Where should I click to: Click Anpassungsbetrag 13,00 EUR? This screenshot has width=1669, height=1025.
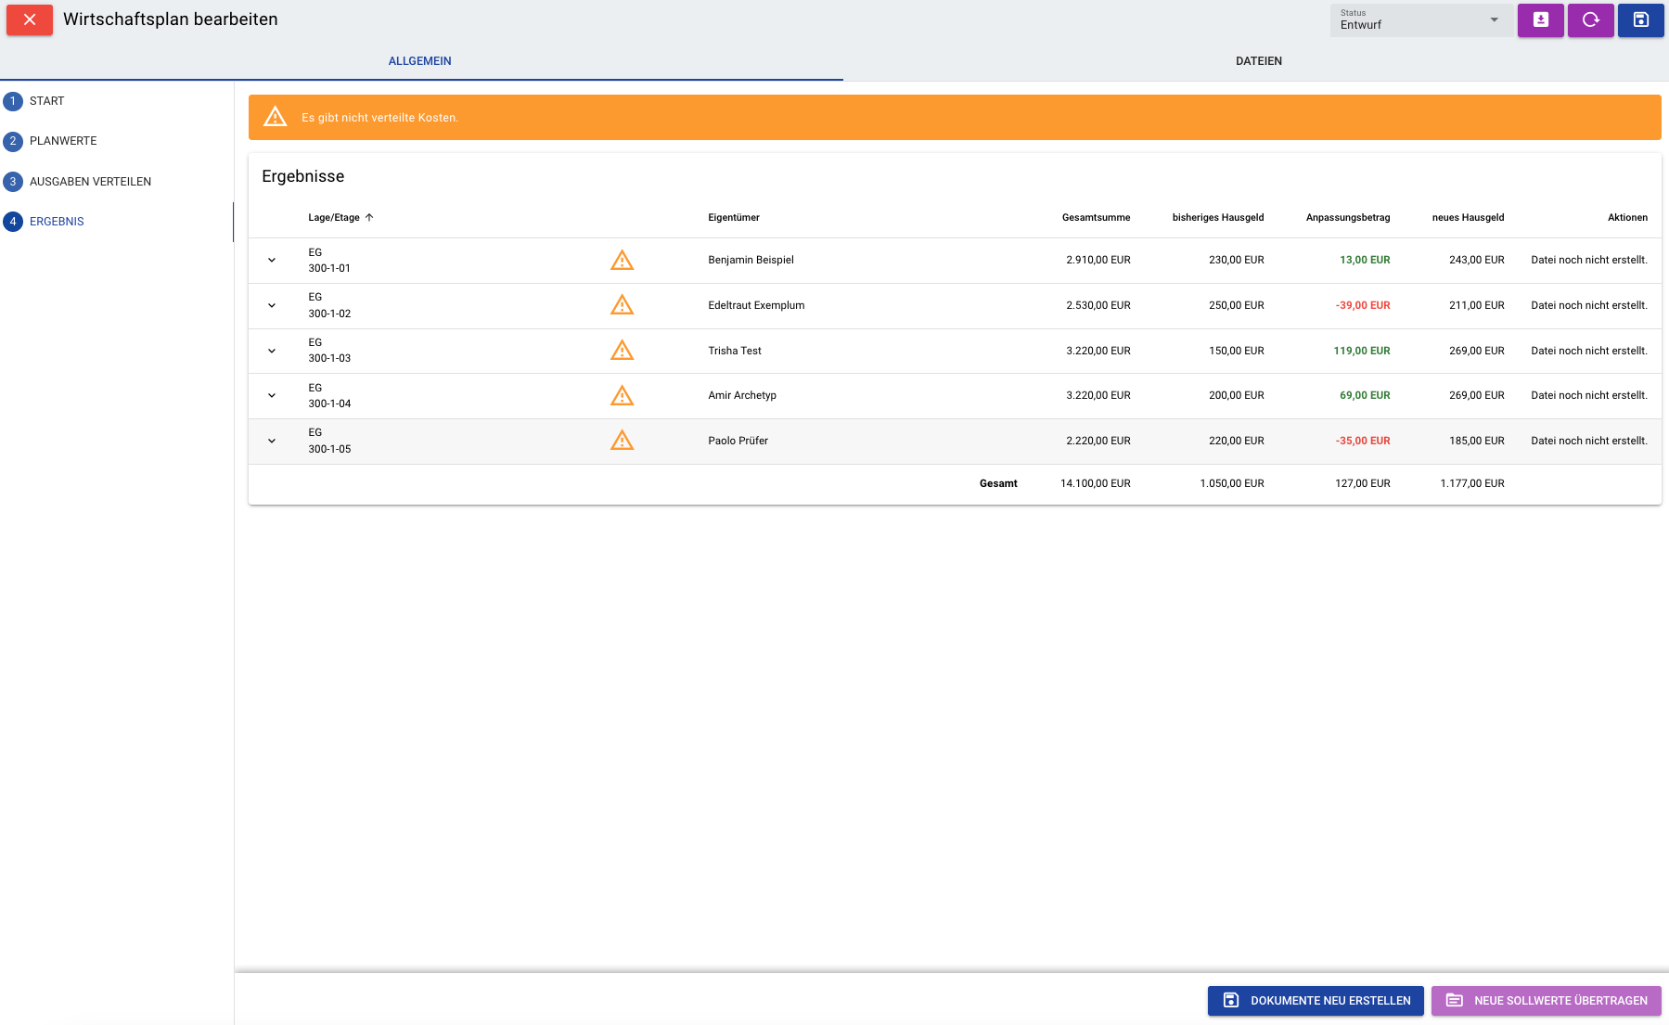click(1365, 261)
